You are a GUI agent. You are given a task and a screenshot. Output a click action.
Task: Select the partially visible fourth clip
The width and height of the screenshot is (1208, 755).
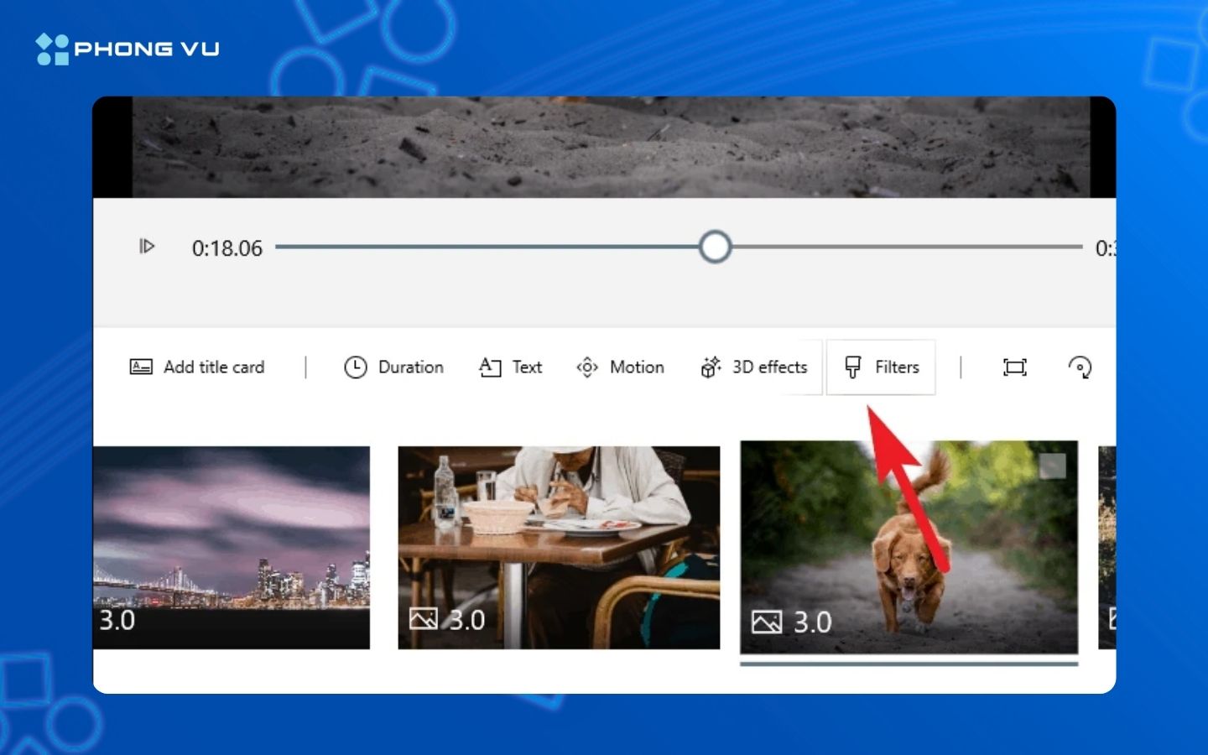point(1106,545)
